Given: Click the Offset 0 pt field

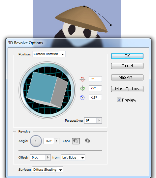Looking at the screenshot, I should pyautogui.click(x=38, y=158).
